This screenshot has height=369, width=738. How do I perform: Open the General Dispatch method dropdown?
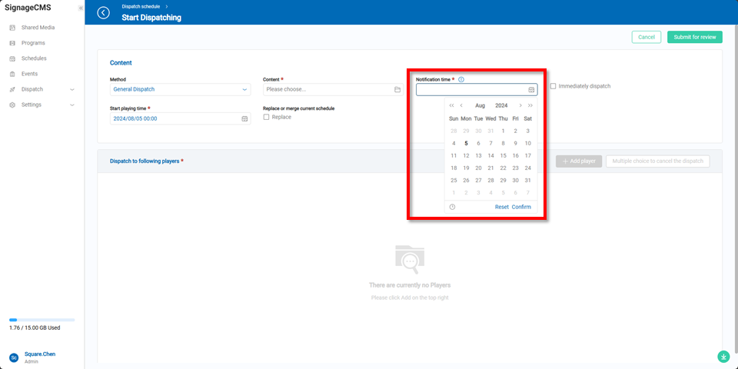180,89
